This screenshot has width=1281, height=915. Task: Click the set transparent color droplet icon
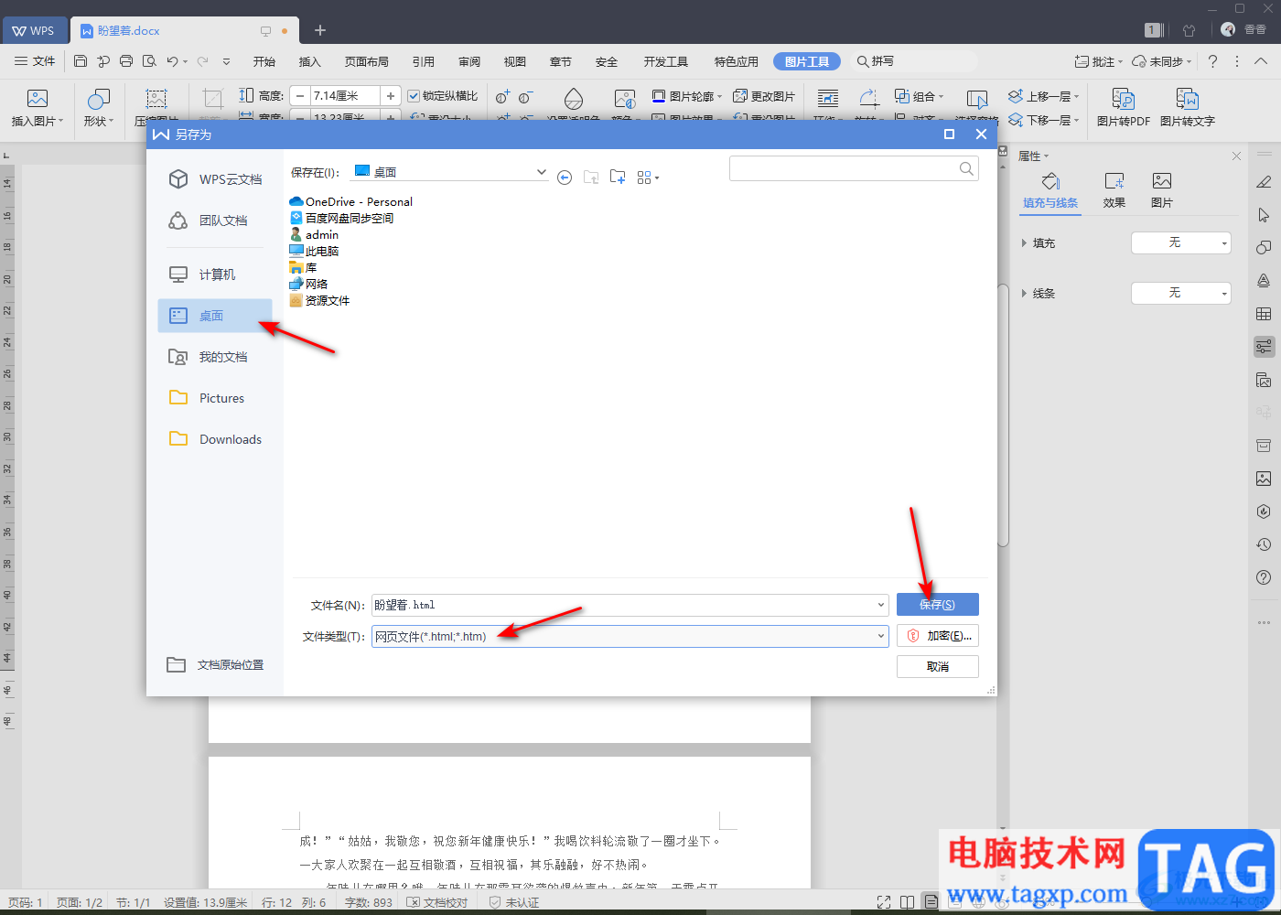point(574,98)
